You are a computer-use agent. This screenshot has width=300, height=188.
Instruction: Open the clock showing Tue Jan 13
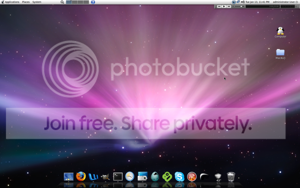tap(257, 2)
